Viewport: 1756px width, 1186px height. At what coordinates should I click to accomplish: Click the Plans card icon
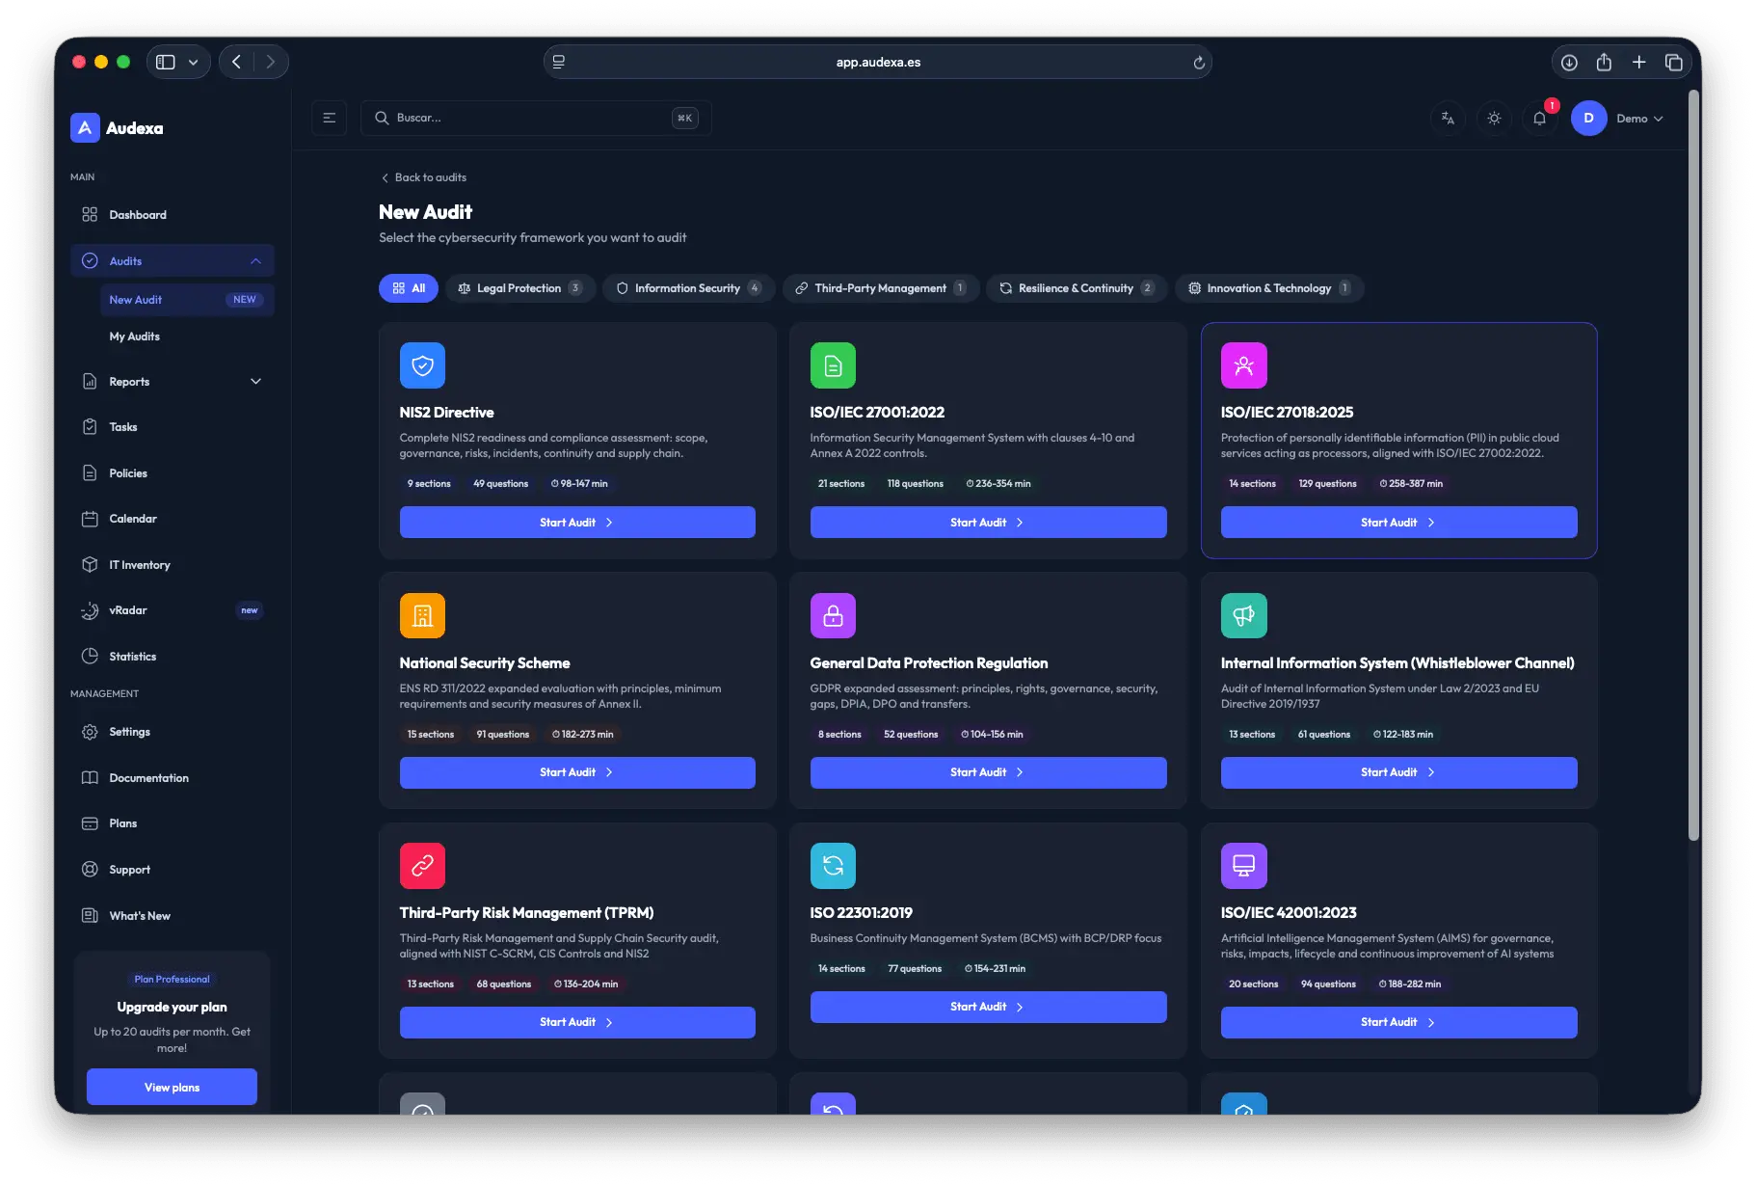point(90,823)
